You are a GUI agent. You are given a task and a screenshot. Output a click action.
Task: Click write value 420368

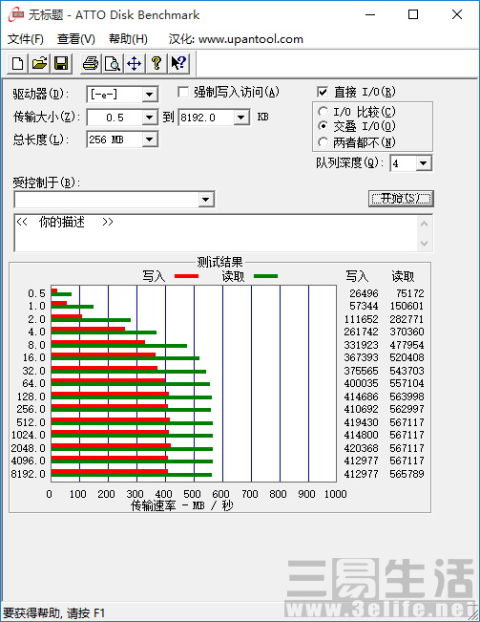(x=361, y=448)
